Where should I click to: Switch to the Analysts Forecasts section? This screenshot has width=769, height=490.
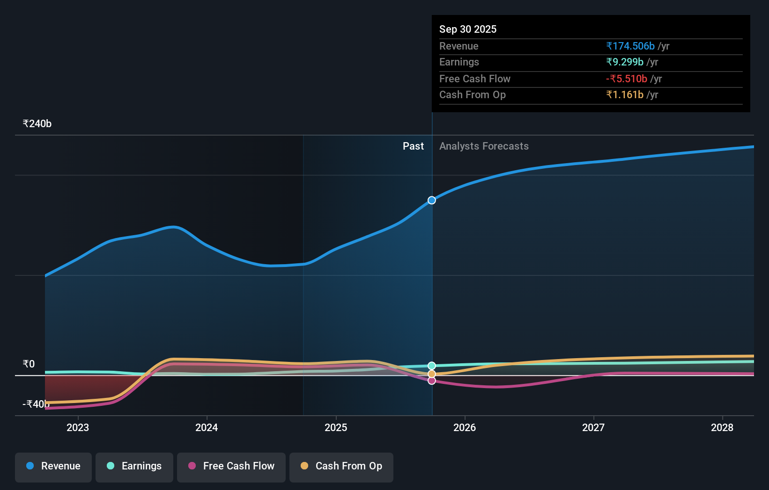point(484,146)
